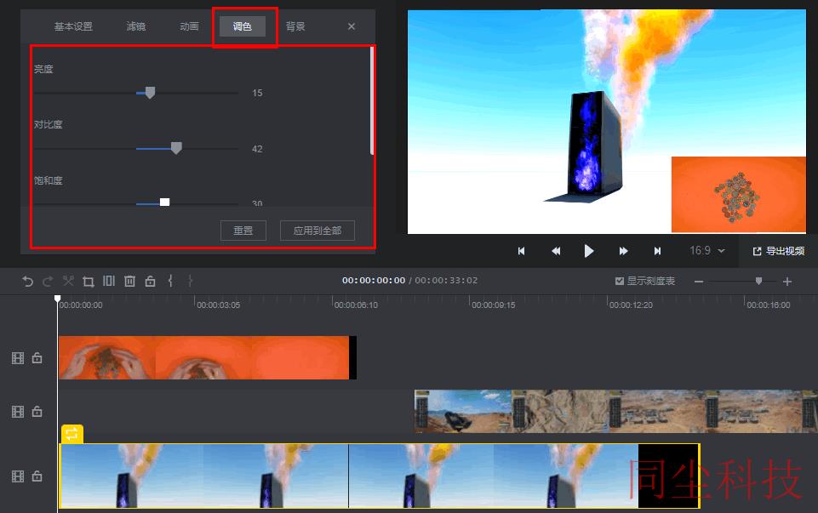Click the total duration 00:00:33:02

[446, 281]
